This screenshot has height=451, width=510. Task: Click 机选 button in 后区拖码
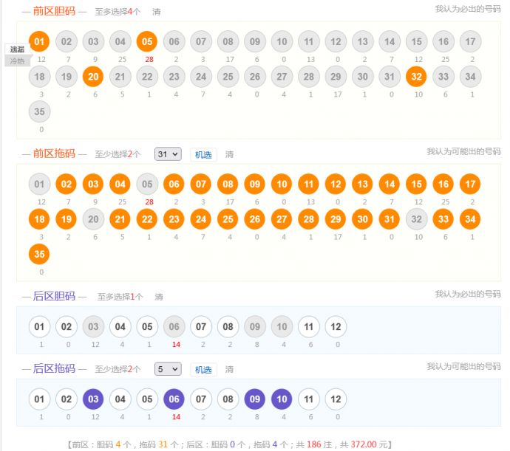203,370
